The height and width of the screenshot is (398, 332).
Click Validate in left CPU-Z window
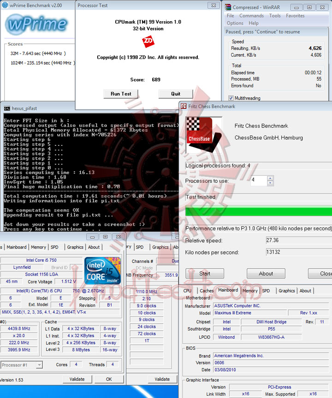(x=77, y=379)
